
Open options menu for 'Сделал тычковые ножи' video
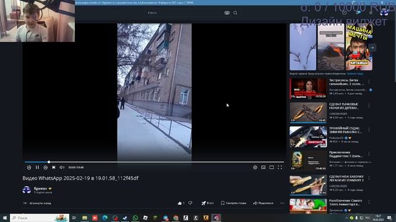point(369,105)
